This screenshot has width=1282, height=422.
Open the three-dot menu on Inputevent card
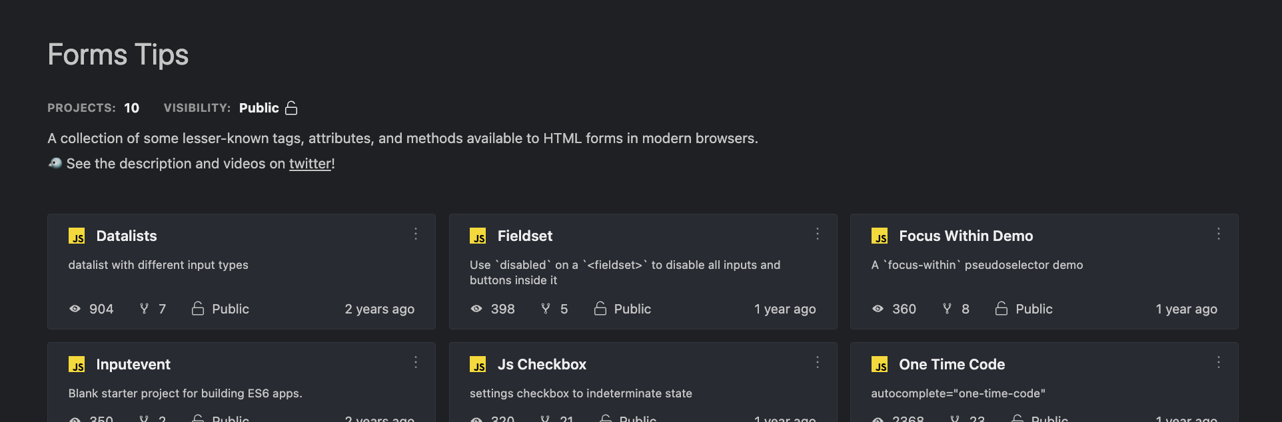point(416,362)
